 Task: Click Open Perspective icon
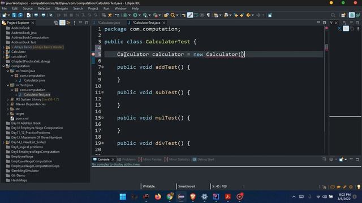point(343,15)
